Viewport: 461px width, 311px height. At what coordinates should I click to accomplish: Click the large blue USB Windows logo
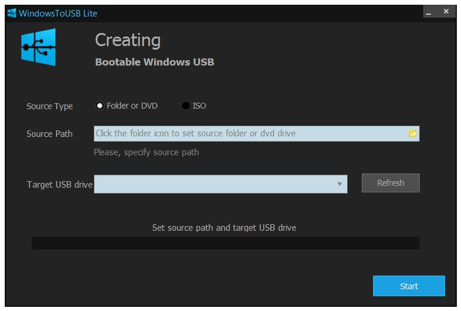click(x=38, y=47)
